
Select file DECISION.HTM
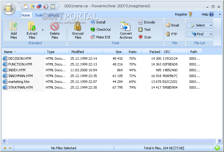coord(20,58)
